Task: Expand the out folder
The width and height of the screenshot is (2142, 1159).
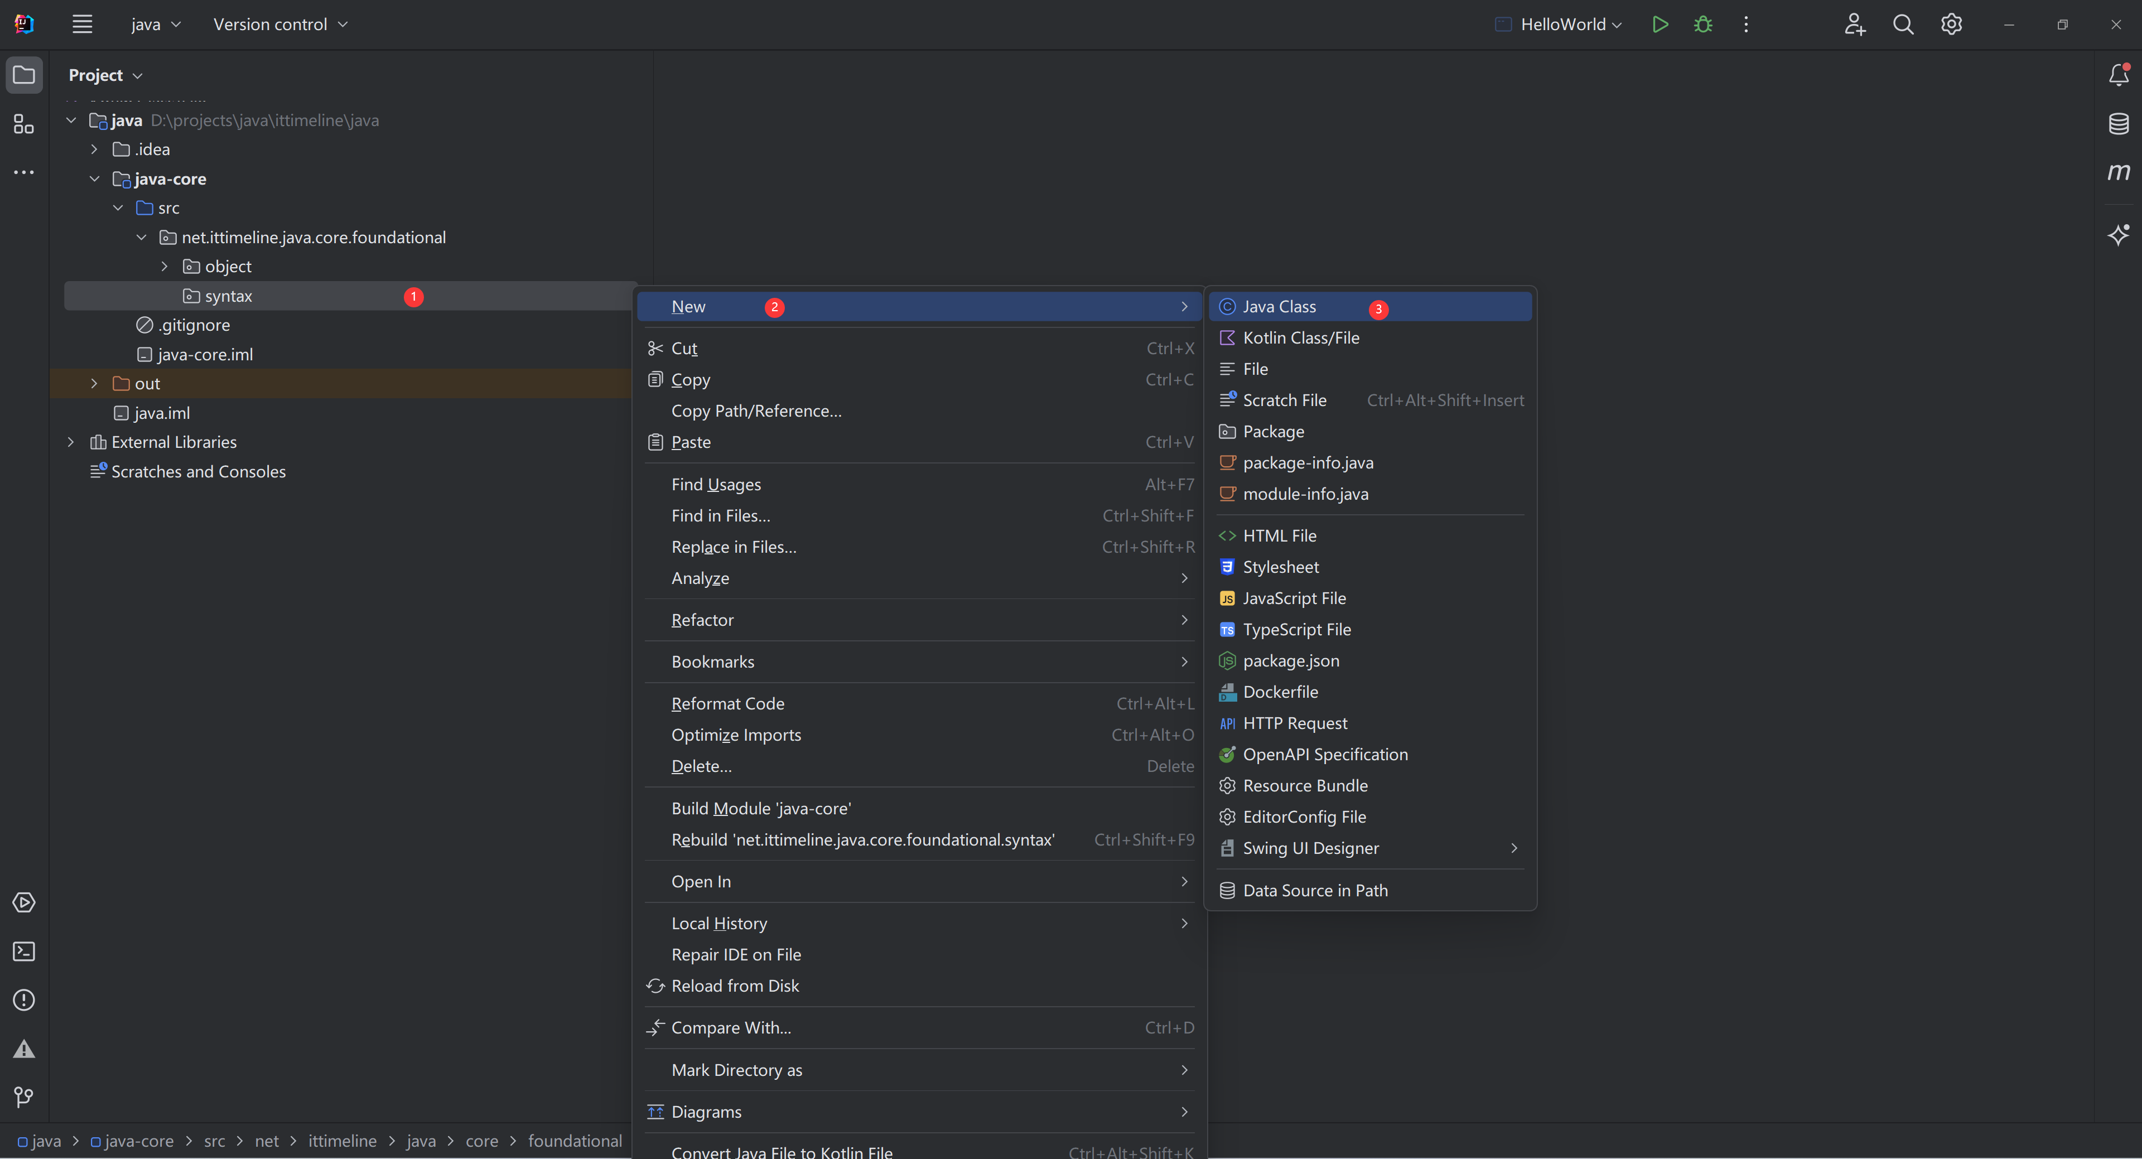Action: click(x=94, y=383)
